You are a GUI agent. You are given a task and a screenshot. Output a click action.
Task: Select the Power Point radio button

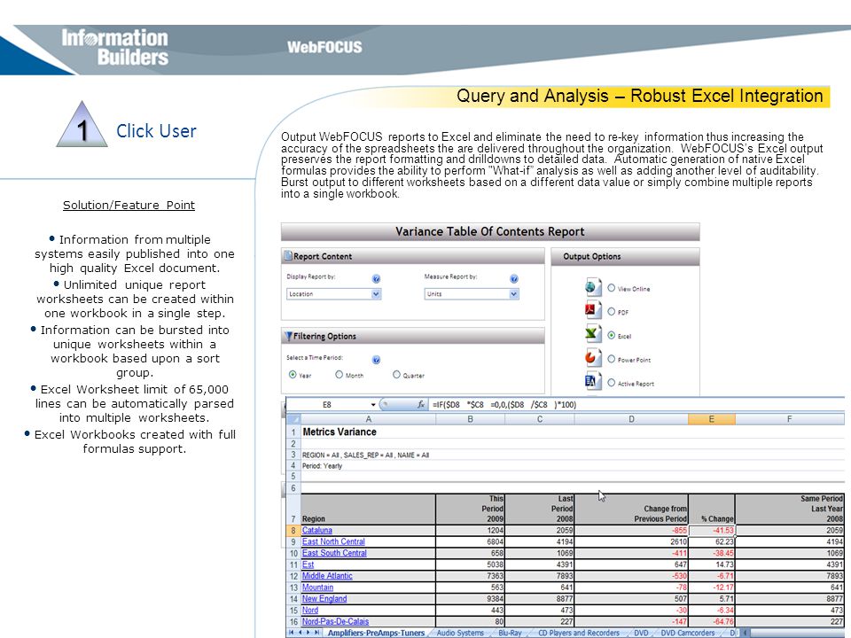[611, 359]
